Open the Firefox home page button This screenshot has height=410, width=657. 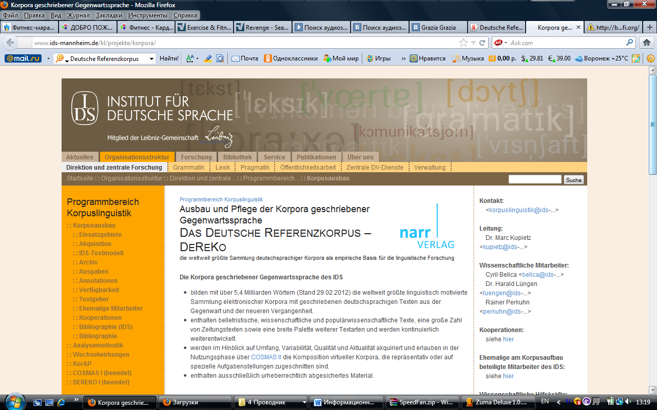647,43
